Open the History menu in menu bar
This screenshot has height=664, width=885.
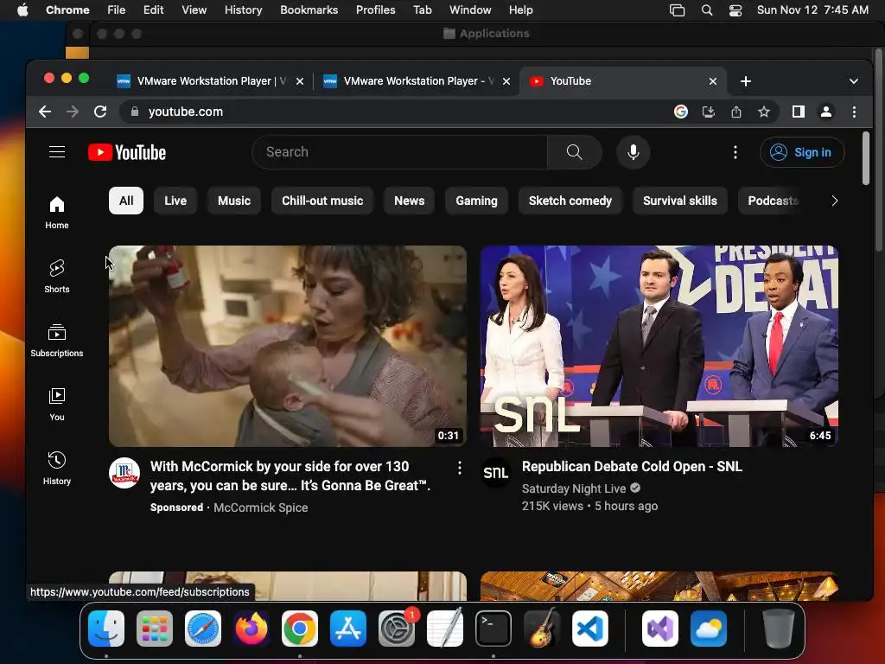click(243, 10)
